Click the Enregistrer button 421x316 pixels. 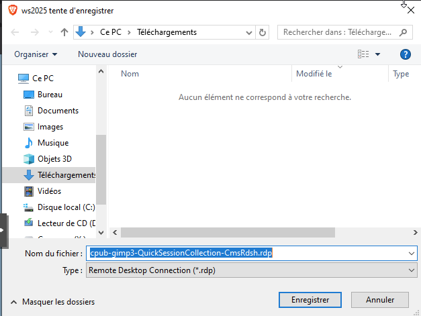pos(305,300)
